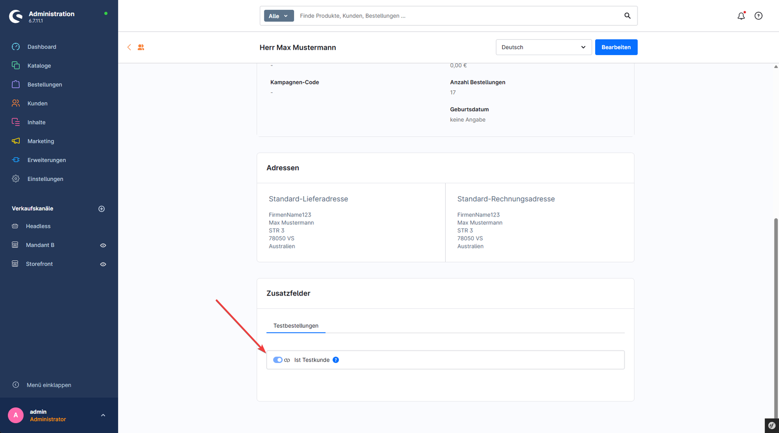Open the Alle search filter dropdown
The height and width of the screenshot is (433, 779).
click(279, 16)
